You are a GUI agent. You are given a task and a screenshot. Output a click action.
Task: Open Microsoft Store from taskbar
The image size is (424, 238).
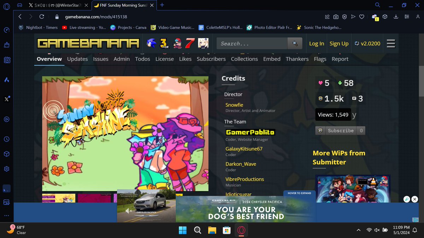(x=226, y=231)
